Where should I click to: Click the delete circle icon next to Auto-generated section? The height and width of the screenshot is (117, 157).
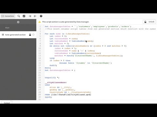point(33,35)
